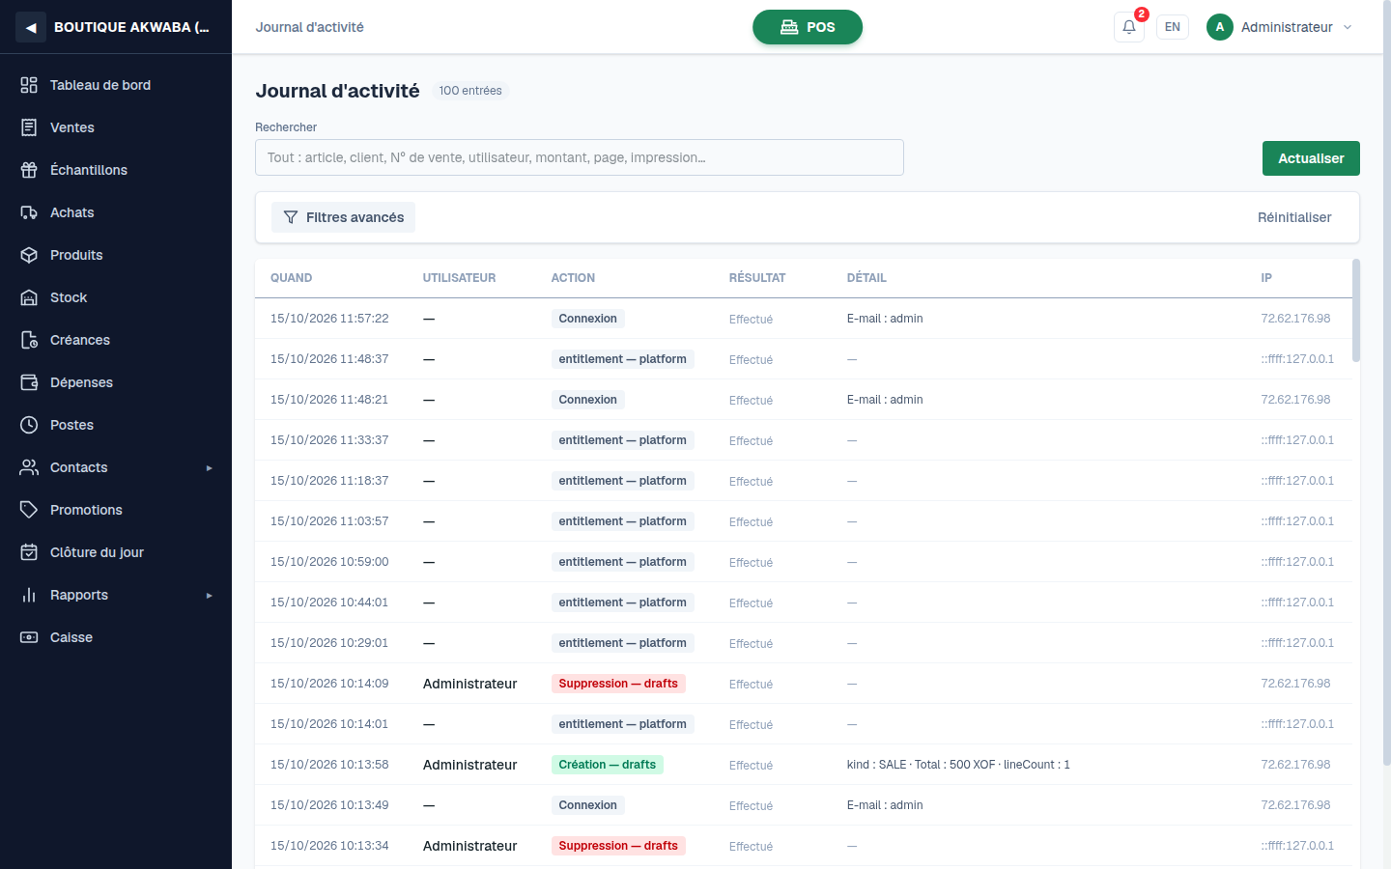The width and height of the screenshot is (1391, 869).
Task: Select the RÉSULTAT column header
Action: point(757,278)
